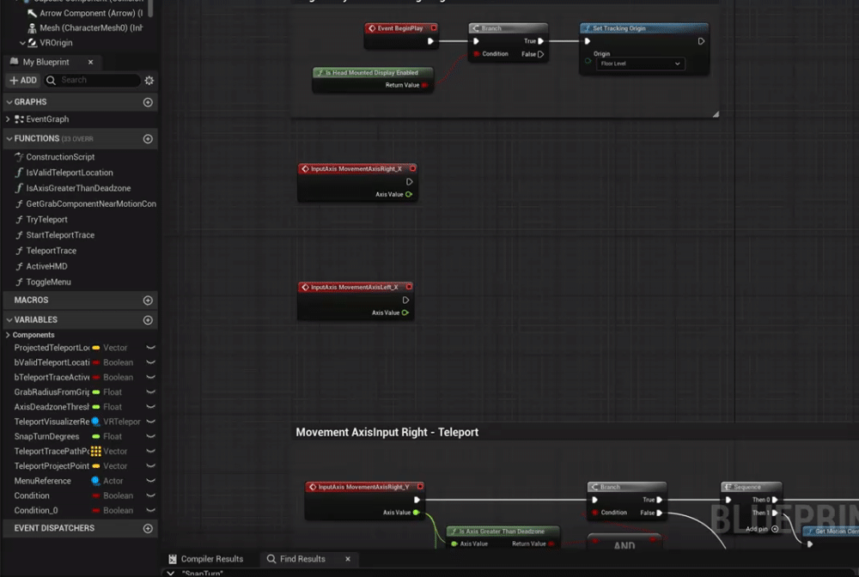The height and width of the screenshot is (577, 859).
Task: Select IsAxisGreaterThanDeadzone function
Action: [78, 188]
